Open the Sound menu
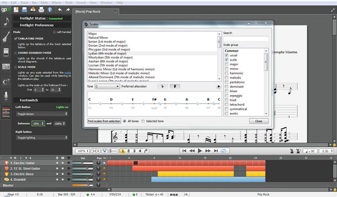Viewport: 337px width, 197px height. tap(81, 3)
